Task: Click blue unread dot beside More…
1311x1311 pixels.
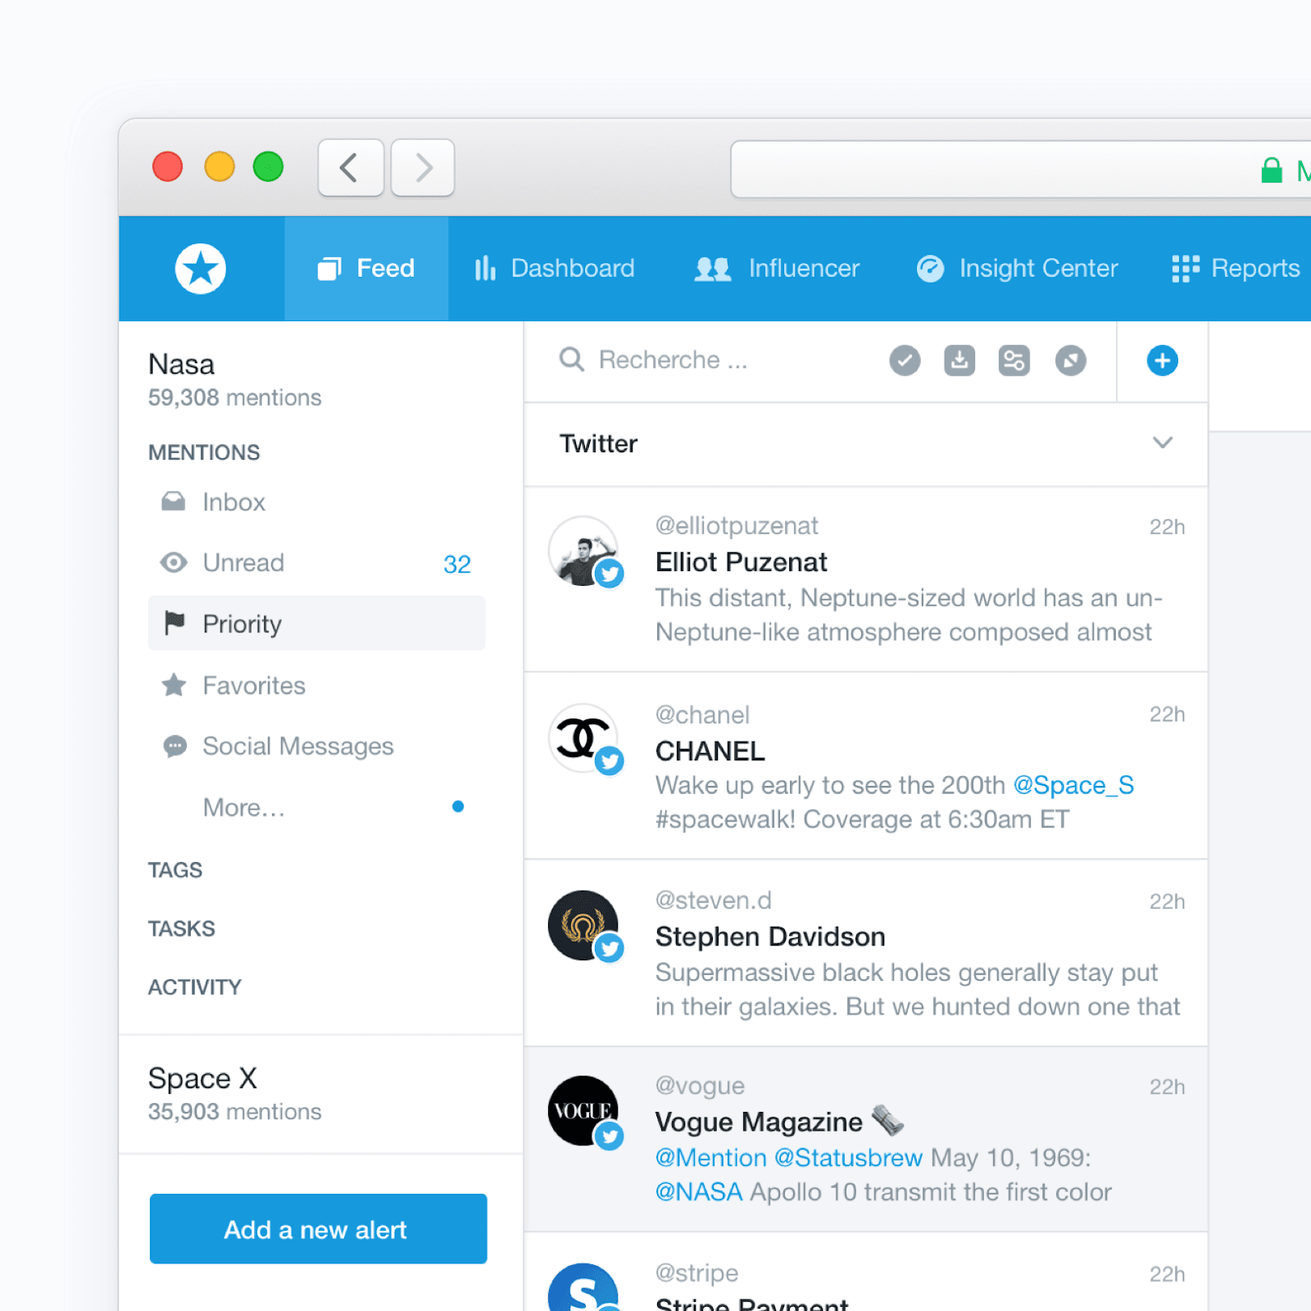Action: [458, 807]
